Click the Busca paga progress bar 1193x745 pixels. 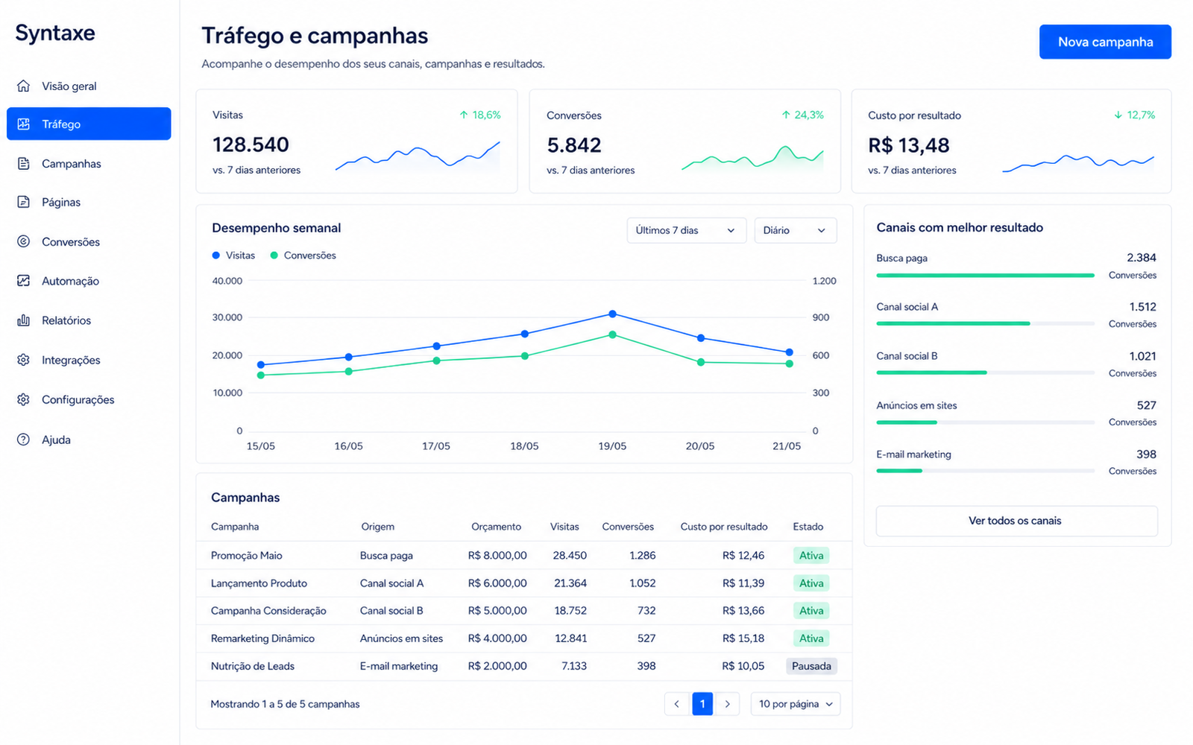985,276
